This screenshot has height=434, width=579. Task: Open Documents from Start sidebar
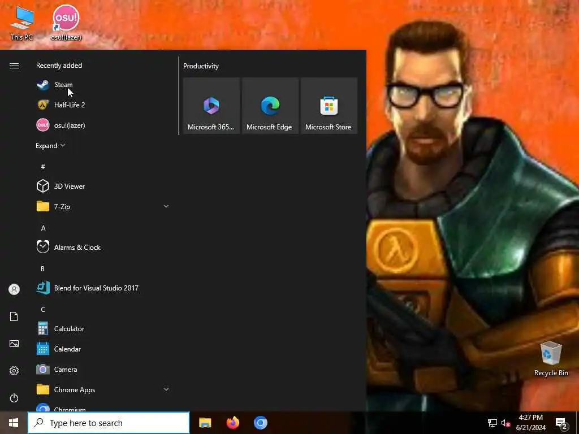(14, 316)
